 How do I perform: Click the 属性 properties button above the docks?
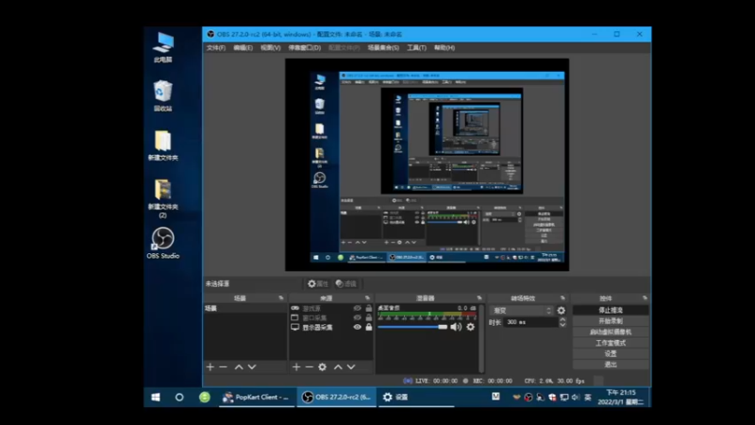coord(318,284)
